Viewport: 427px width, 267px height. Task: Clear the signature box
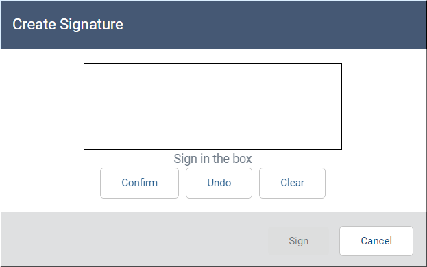(292, 183)
